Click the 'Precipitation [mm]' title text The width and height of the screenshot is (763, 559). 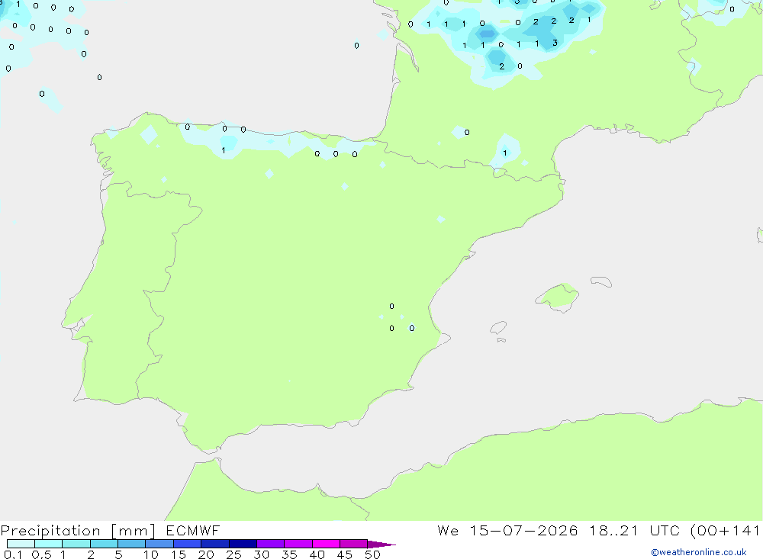pyautogui.click(x=78, y=531)
